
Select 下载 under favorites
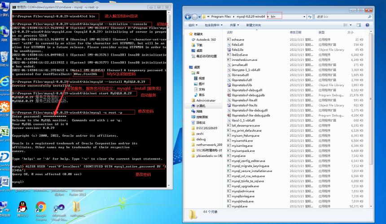pos(199,45)
